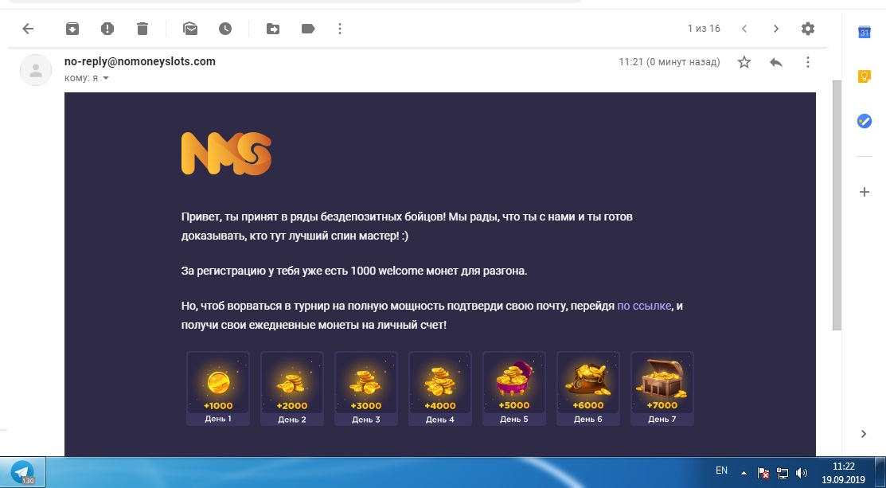The width and height of the screenshot is (886, 488).
Task: Click the День 3 +3000 coin card
Action: coord(366,388)
